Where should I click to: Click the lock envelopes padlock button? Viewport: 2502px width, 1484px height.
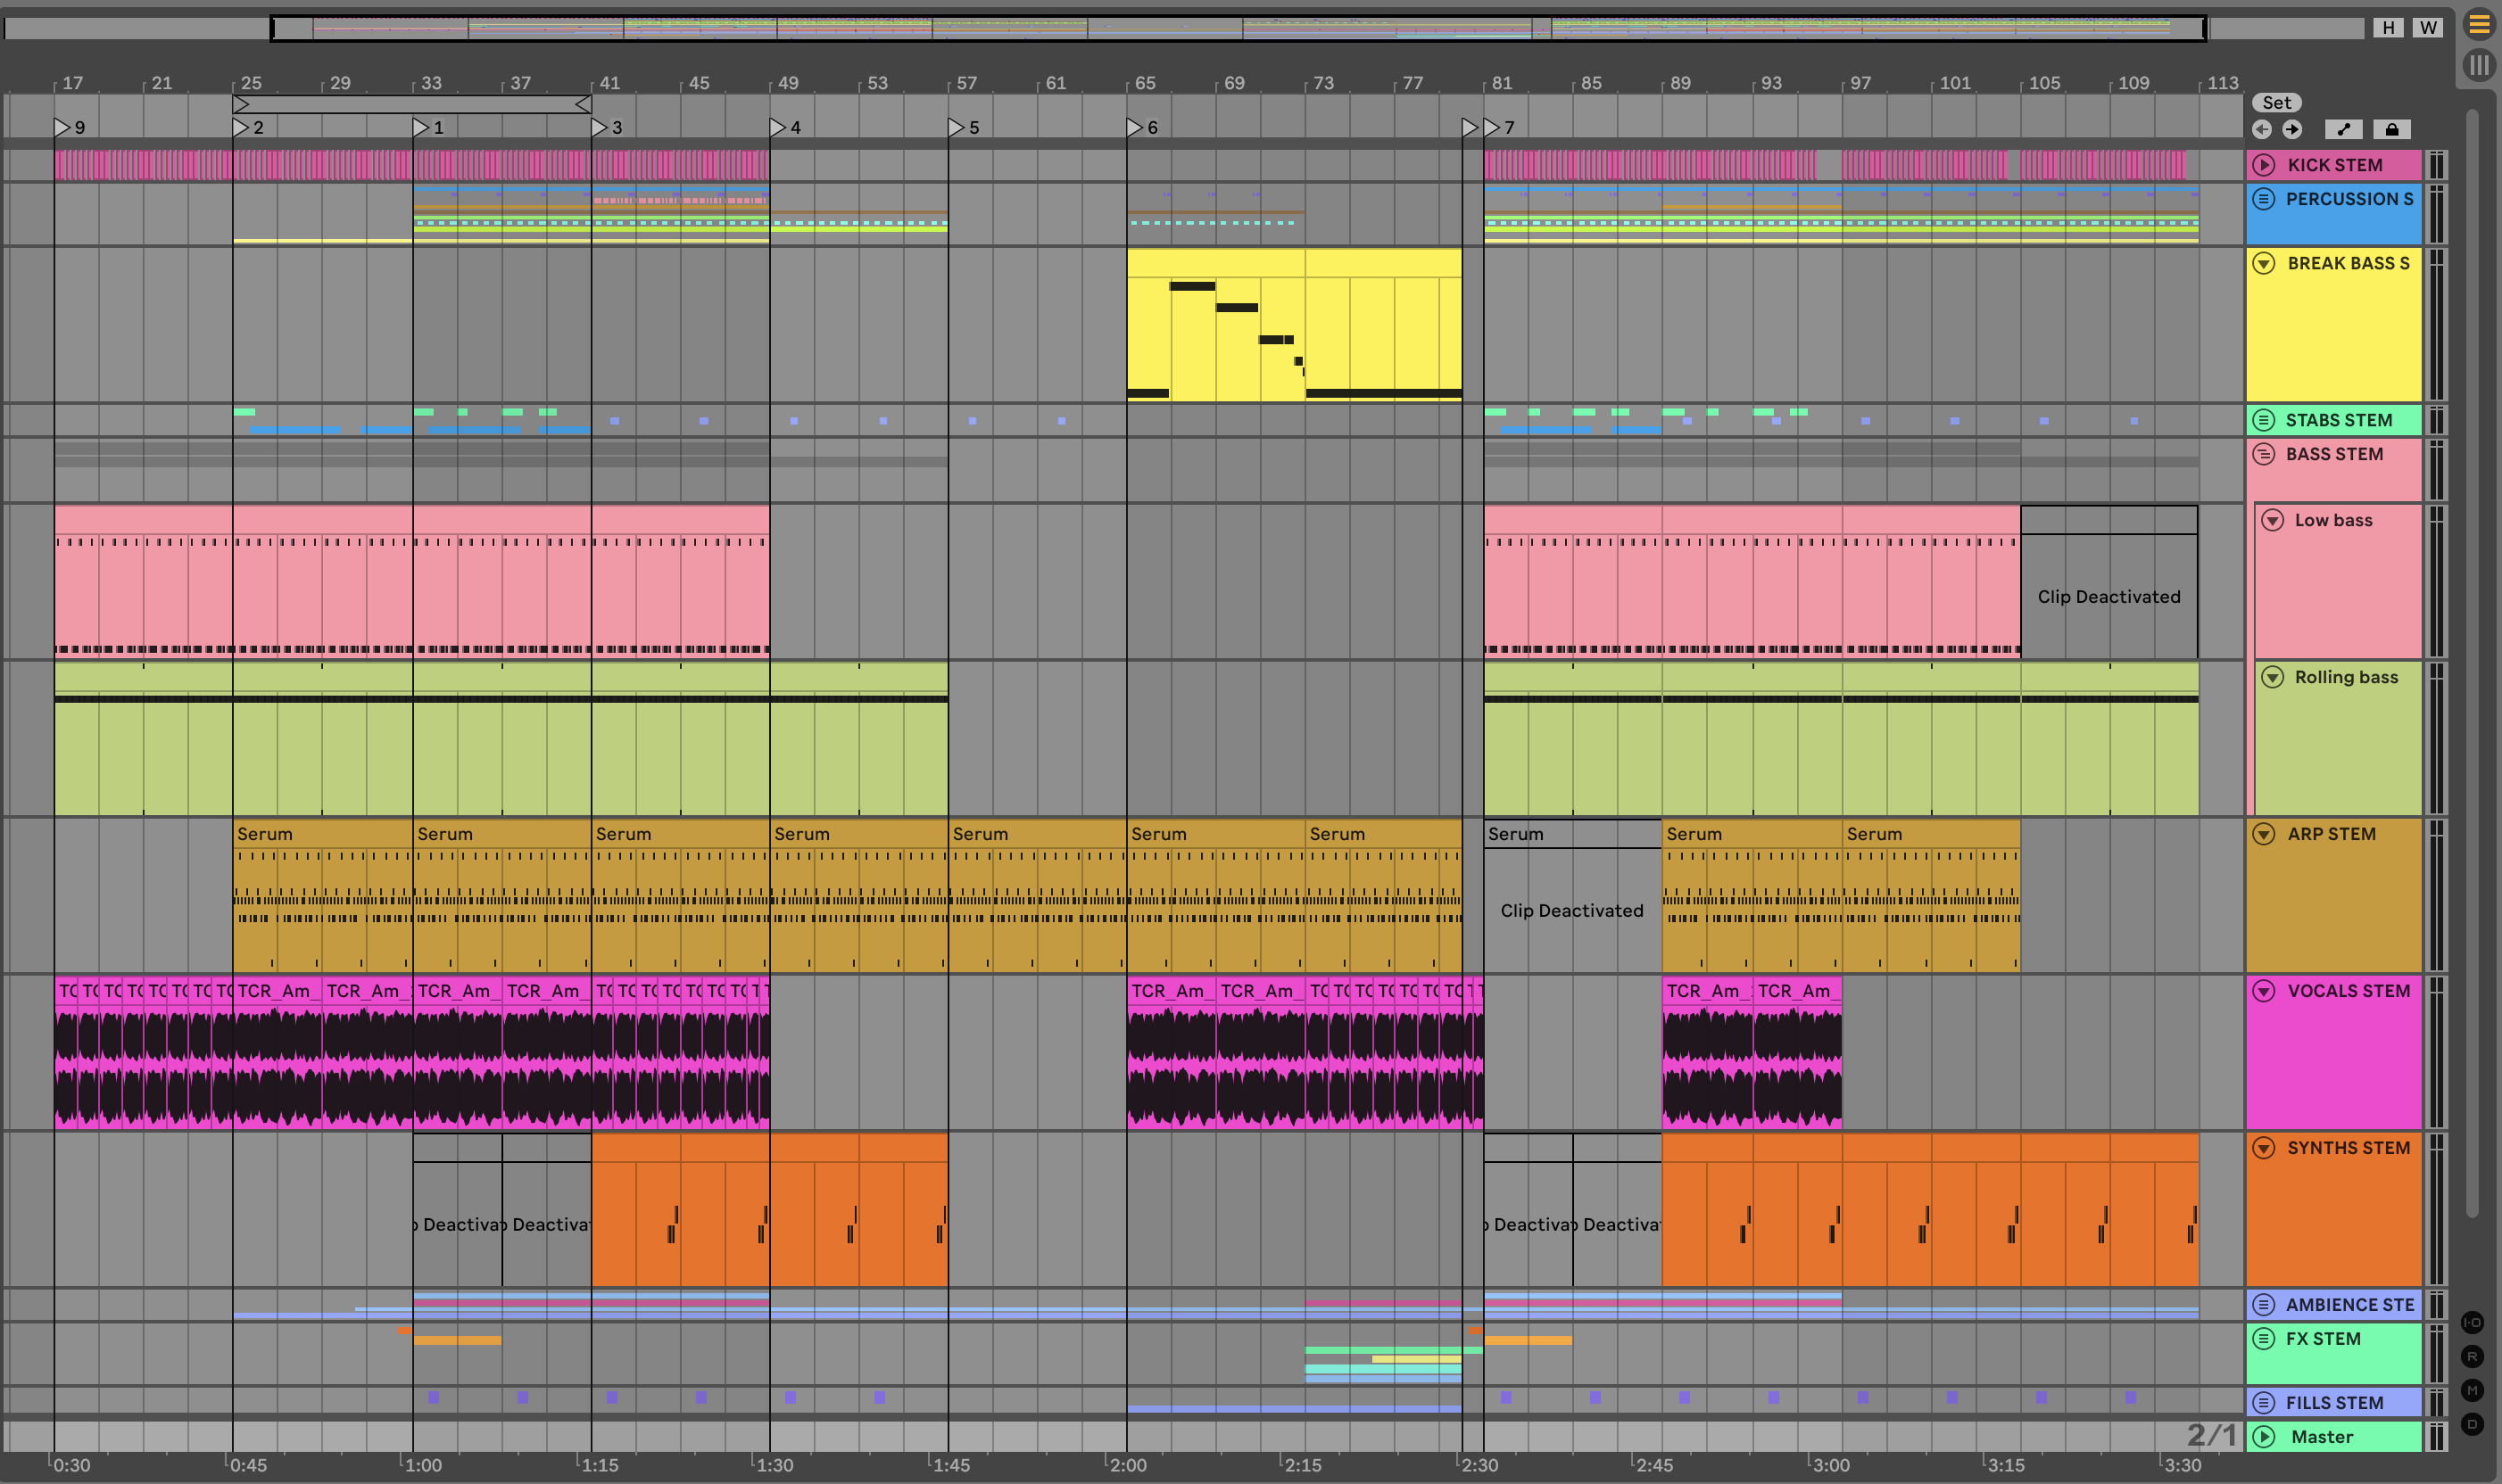tap(2391, 129)
